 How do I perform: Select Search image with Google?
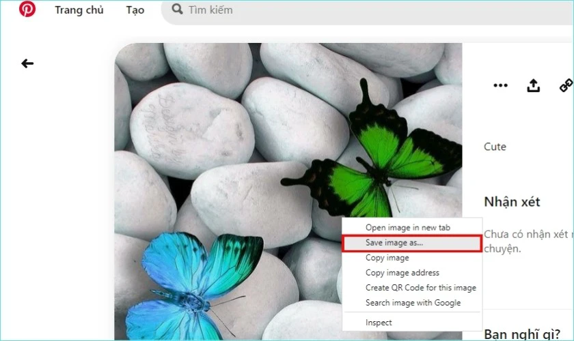coord(413,303)
